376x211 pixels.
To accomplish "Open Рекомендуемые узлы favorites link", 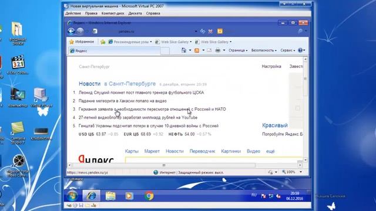I will tap(130, 42).
